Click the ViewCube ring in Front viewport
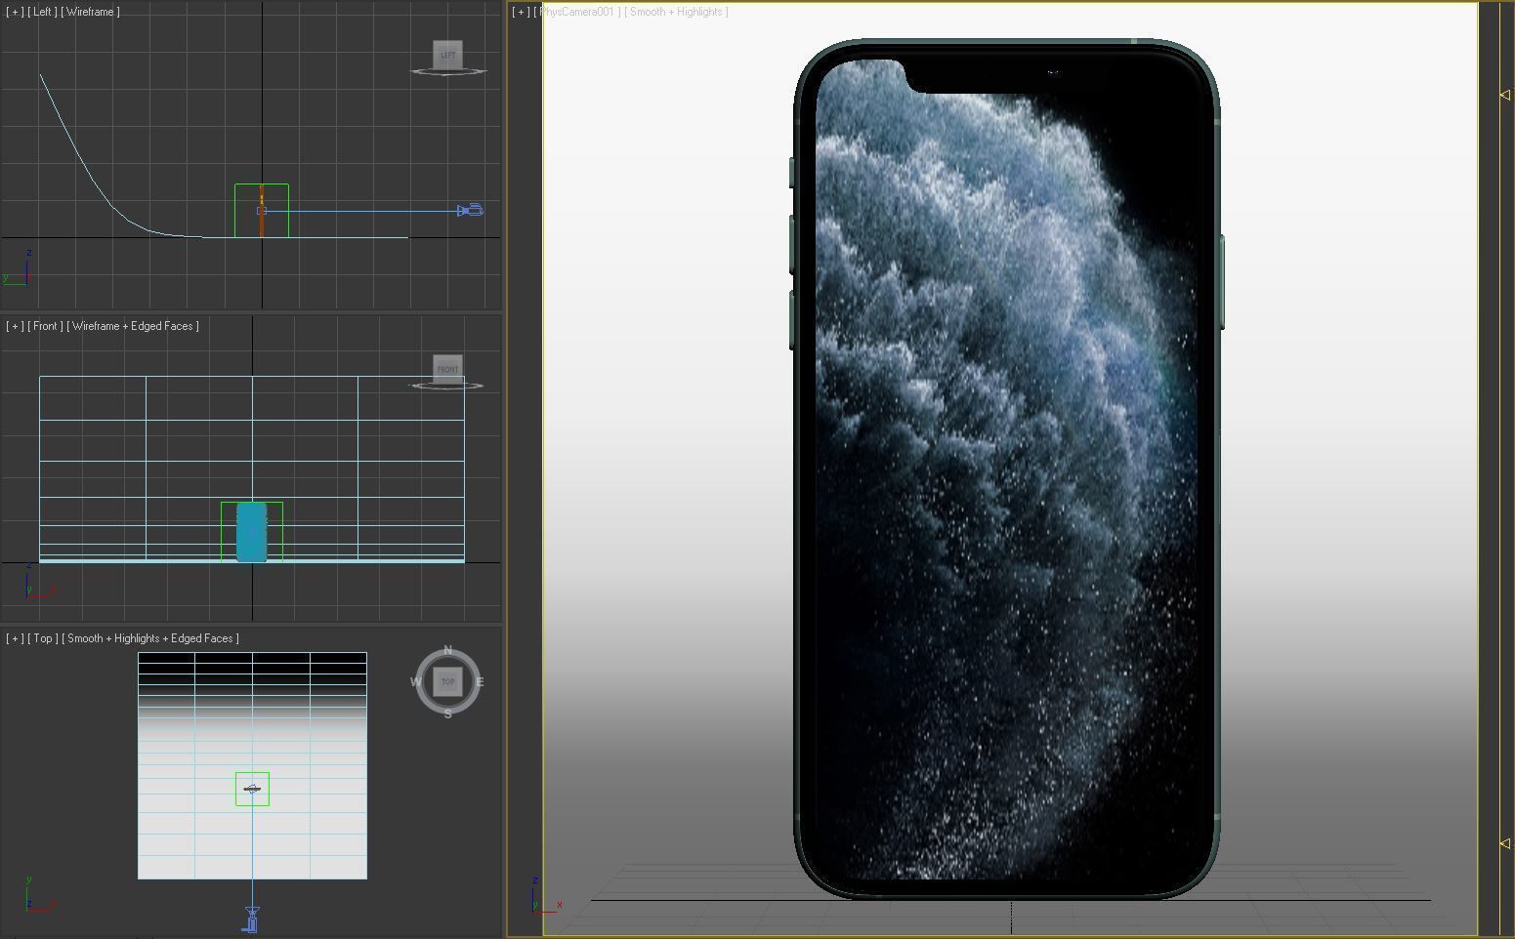1515x939 pixels. (x=445, y=386)
